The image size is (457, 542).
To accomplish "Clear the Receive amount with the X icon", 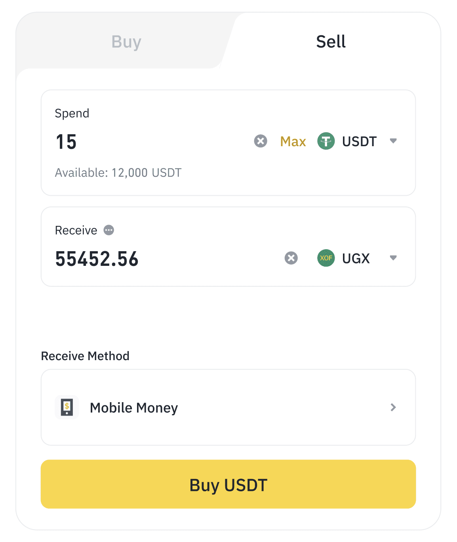I will [291, 258].
